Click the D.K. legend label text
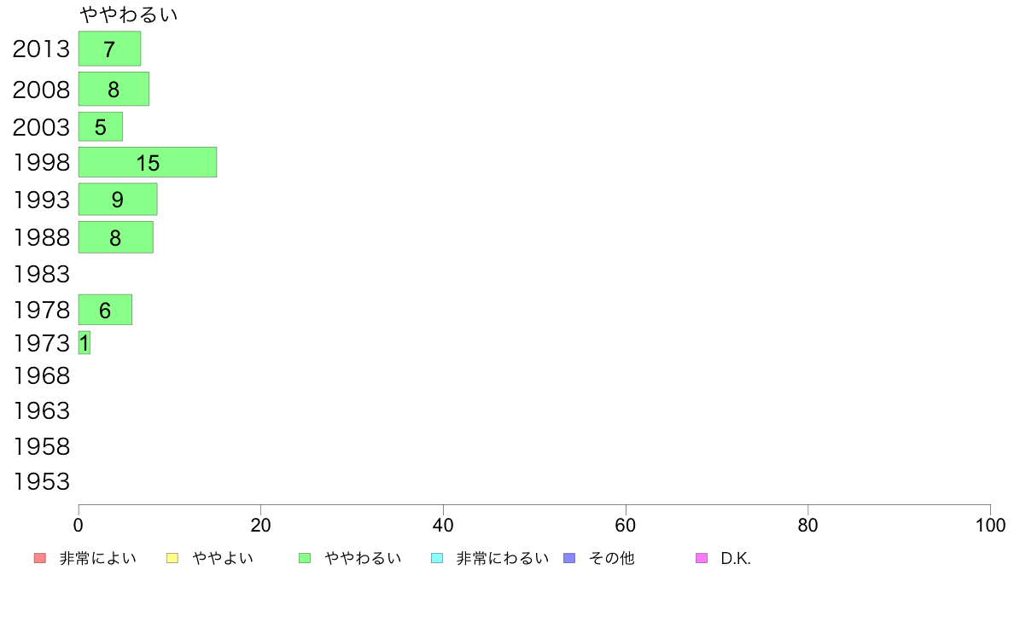Image resolution: width=1014 pixels, height=628 pixels. [736, 559]
